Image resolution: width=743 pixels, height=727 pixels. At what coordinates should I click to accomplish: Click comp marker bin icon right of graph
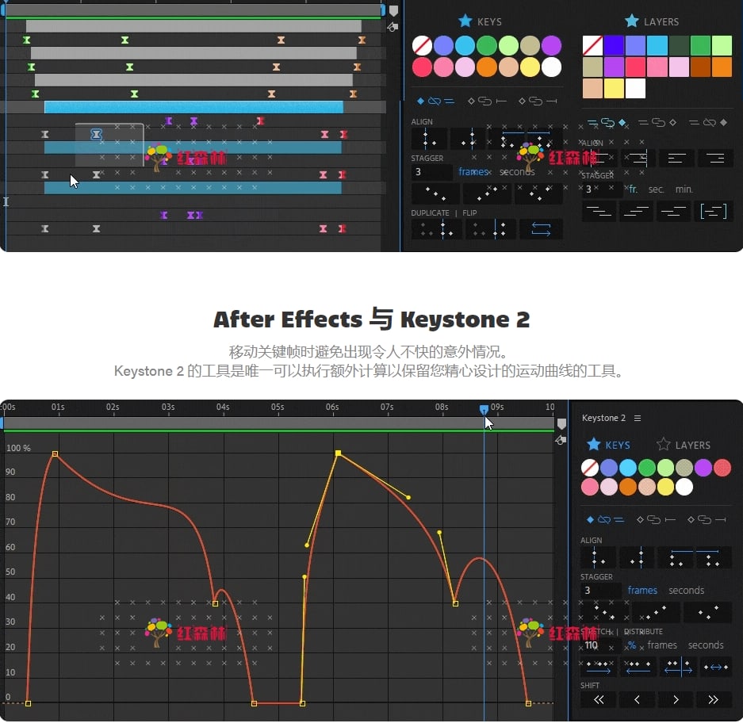pyautogui.click(x=561, y=423)
